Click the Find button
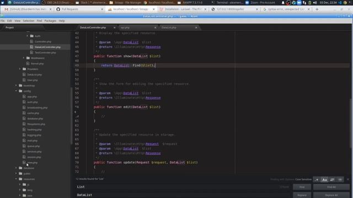 point(302,187)
